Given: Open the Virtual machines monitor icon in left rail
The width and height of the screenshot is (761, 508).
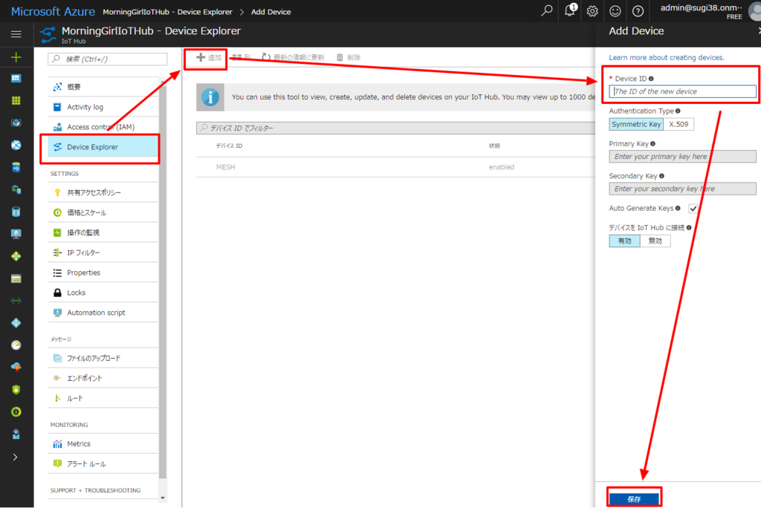Looking at the screenshot, I should [16, 234].
